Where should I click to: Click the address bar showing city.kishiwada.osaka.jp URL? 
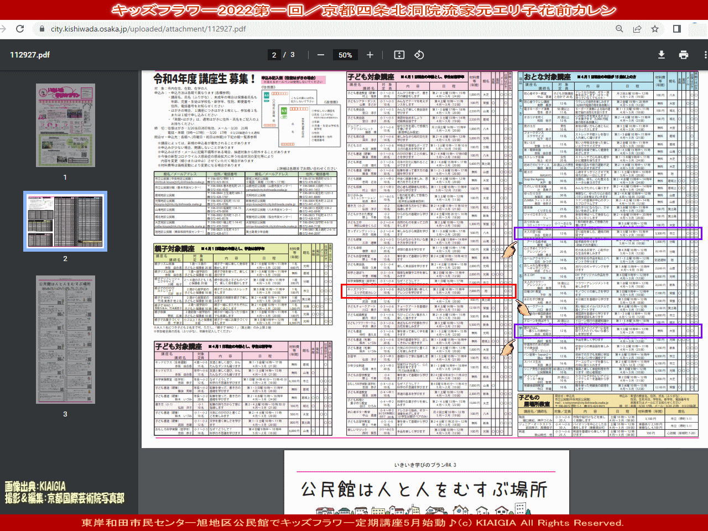click(148, 29)
